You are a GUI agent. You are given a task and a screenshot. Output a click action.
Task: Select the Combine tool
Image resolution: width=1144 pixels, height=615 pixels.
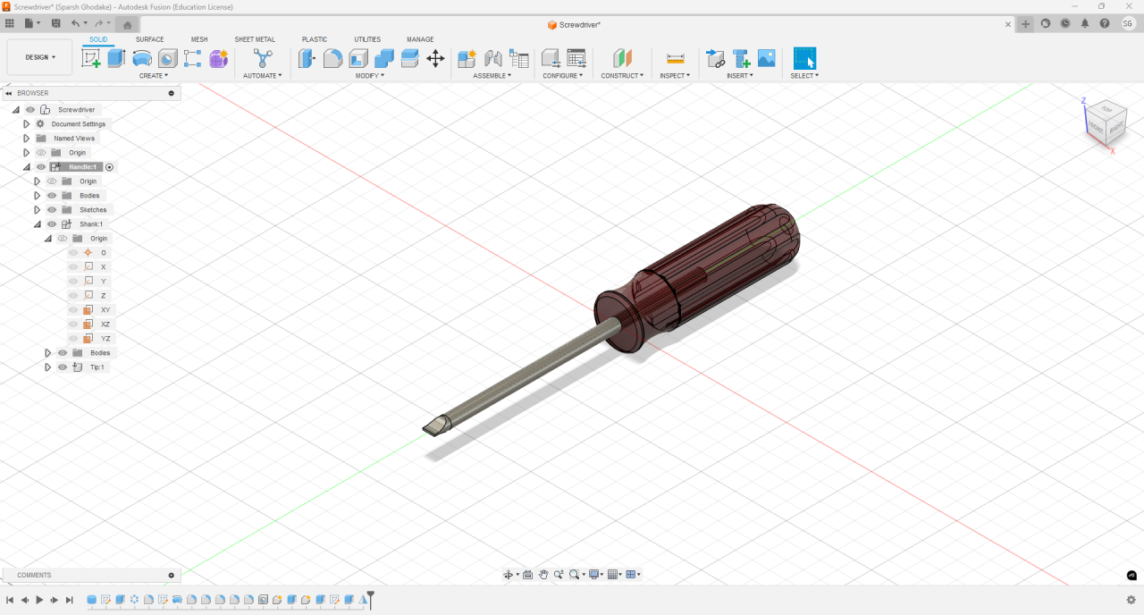click(x=384, y=58)
